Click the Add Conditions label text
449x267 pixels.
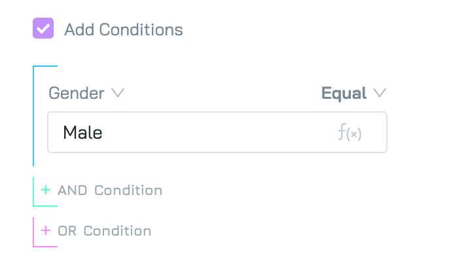pos(124,29)
